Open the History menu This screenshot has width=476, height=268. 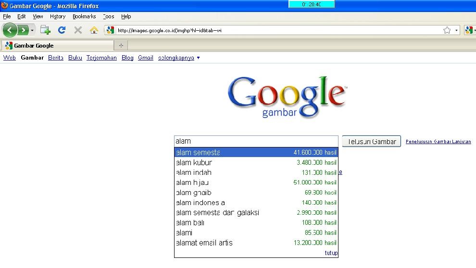click(58, 16)
